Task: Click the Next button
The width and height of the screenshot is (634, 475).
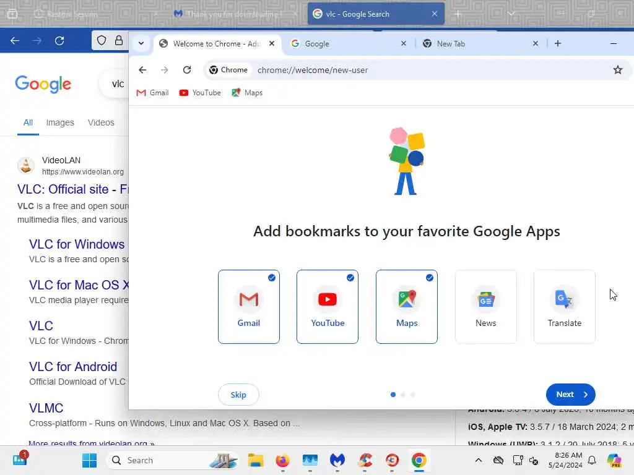Action: pyautogui.click(x=570, y=395)
